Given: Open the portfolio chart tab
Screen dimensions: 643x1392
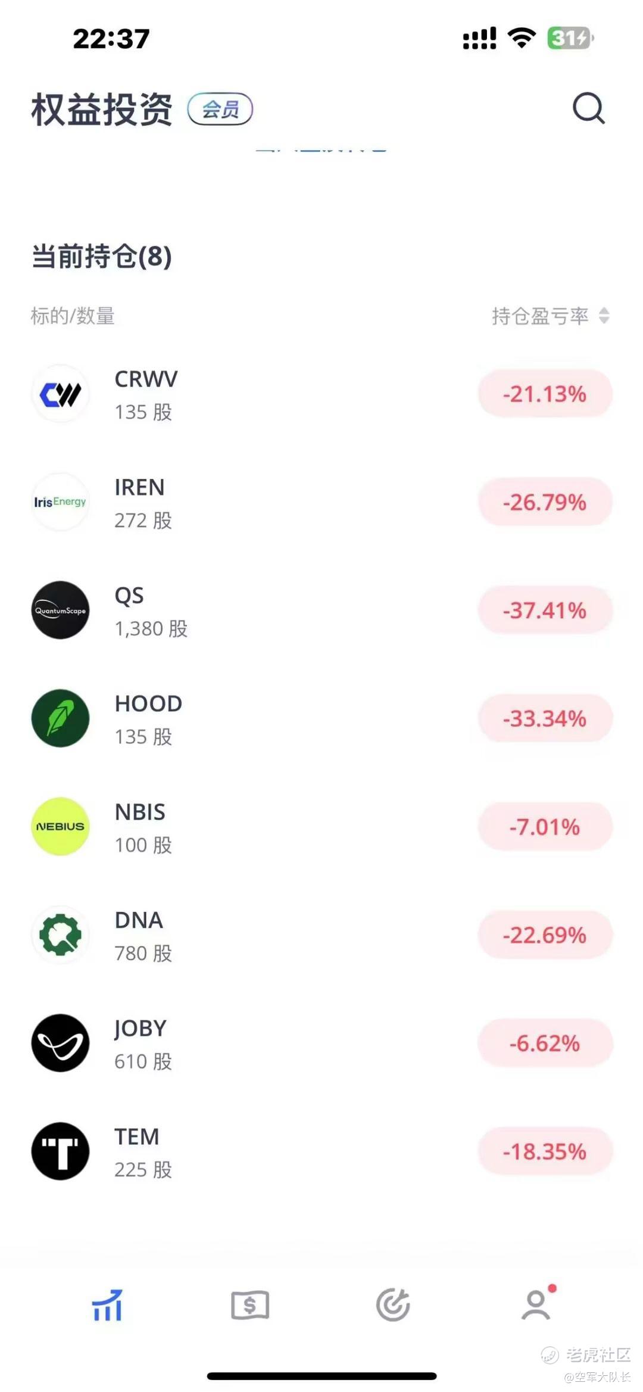Looking at the screenshot, I should pyautogui.click(x=107, y=1305).
